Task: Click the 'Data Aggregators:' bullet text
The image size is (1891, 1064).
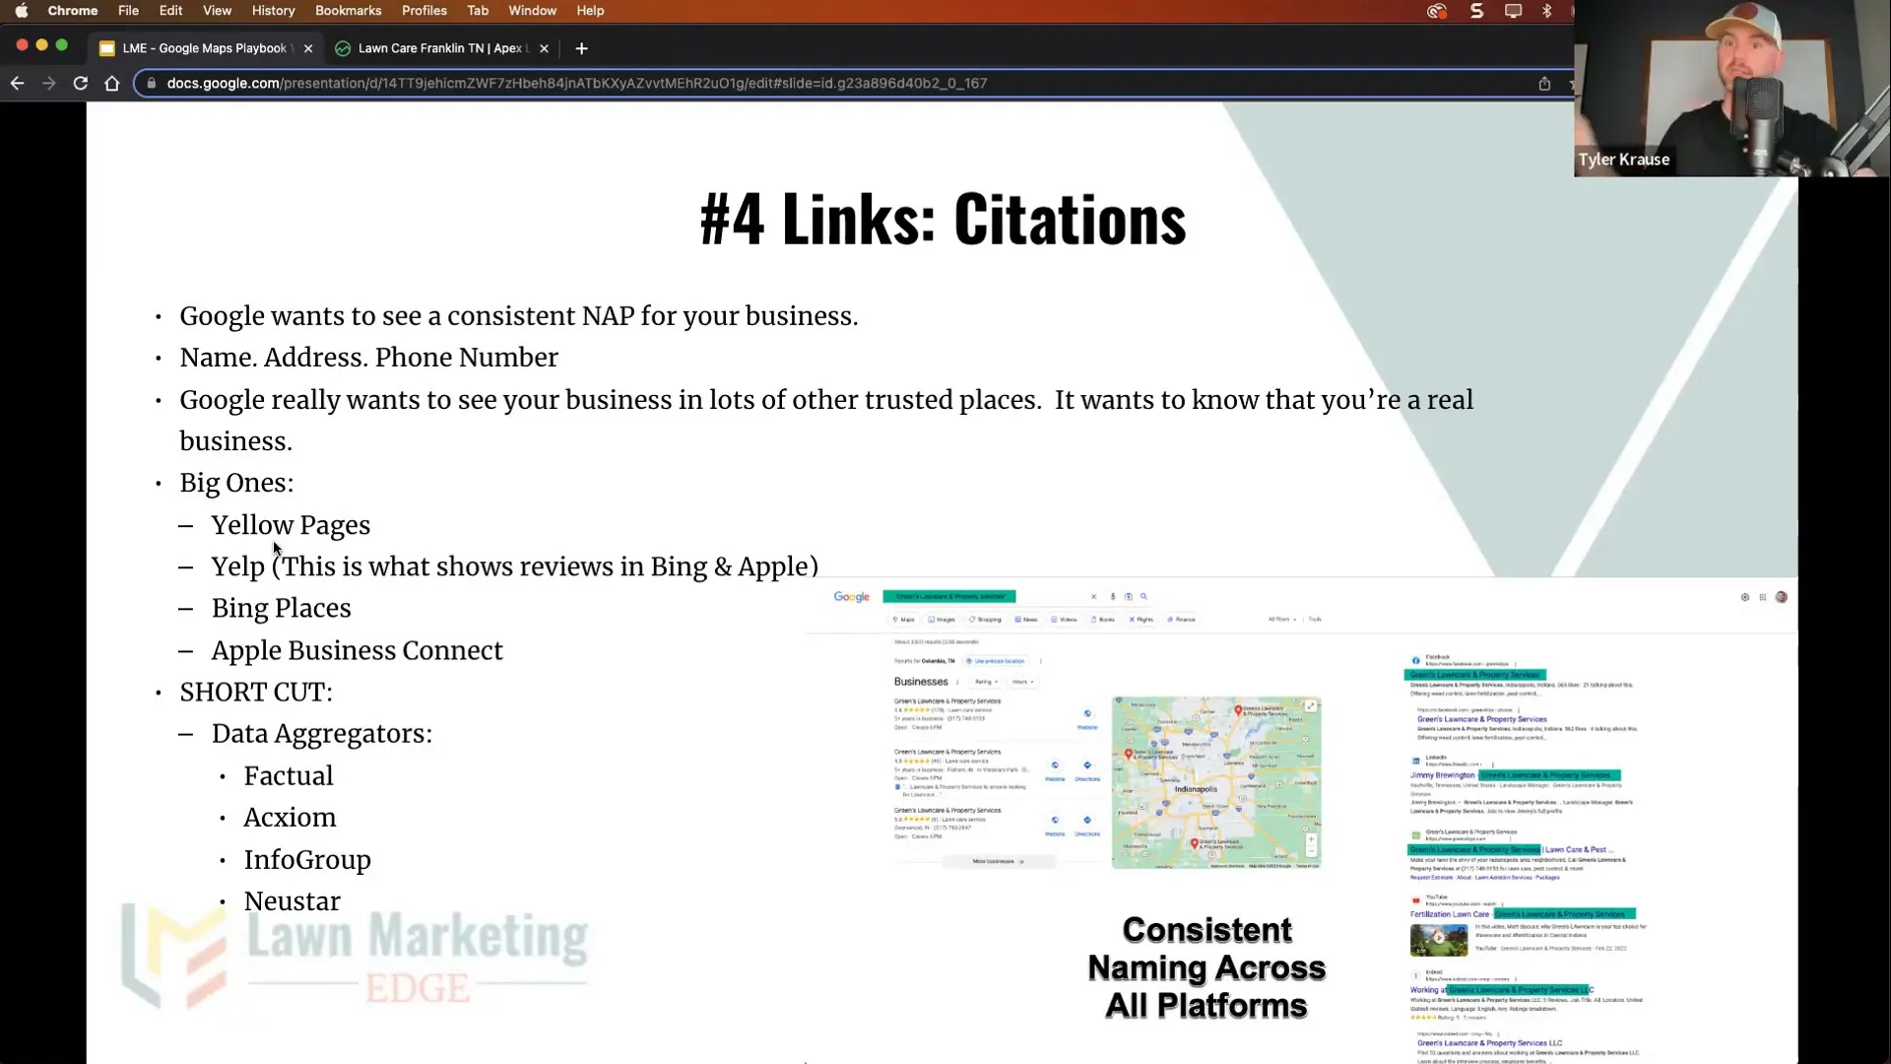Action: [321, 734]
